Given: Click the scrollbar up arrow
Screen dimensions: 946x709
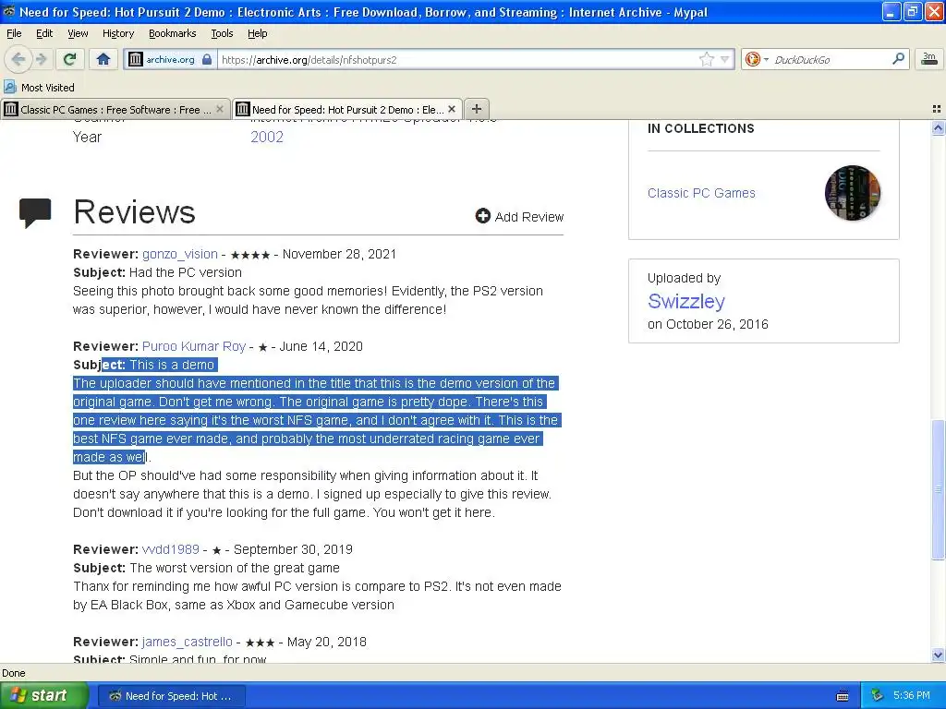Looking at the screenshot, I should coord(938,127).
